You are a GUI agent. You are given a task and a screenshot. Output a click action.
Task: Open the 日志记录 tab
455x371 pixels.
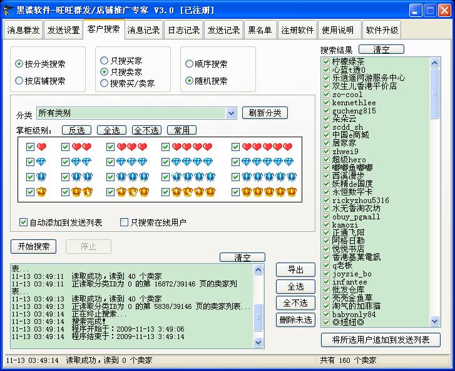point(183,30)
